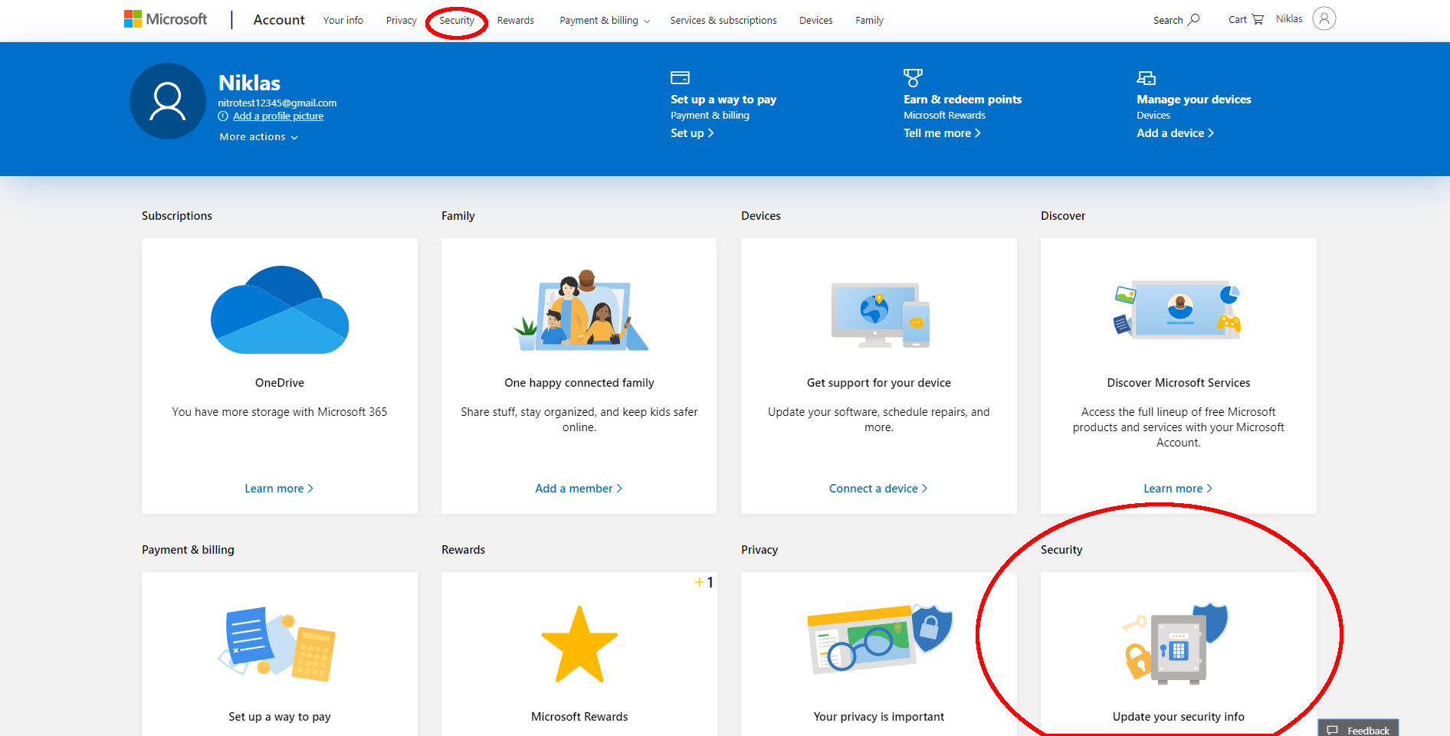This screenshot has height=736, width=1450.
Task: Expand the More actions dropdown
Action: [x=259, y=137]
